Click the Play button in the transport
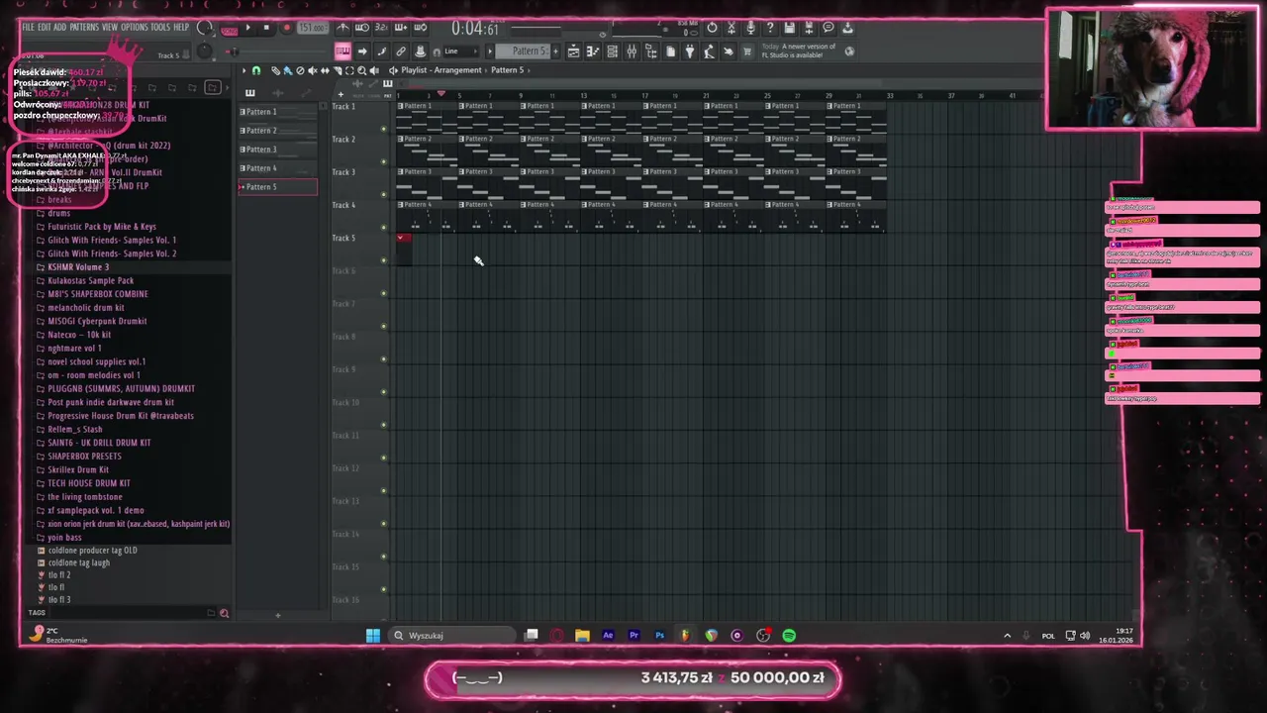1267x713 pixels. tap(247, 28)
